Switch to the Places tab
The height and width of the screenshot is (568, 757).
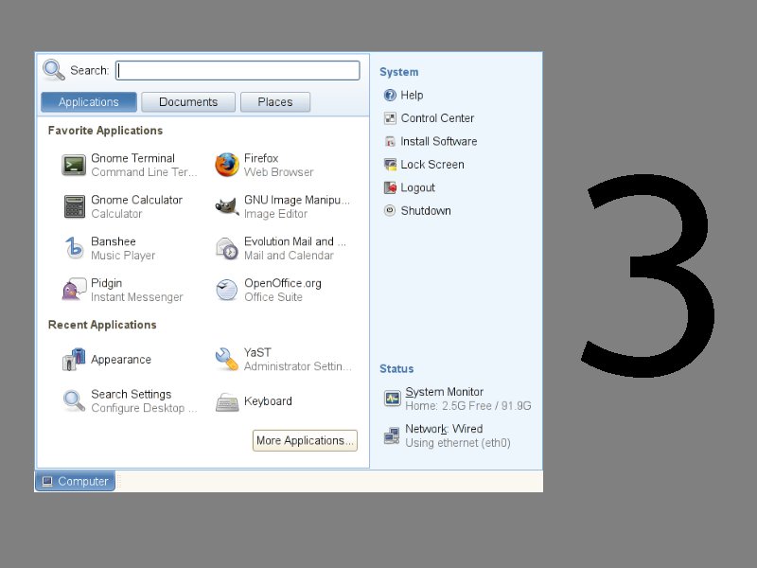[275, 102]
